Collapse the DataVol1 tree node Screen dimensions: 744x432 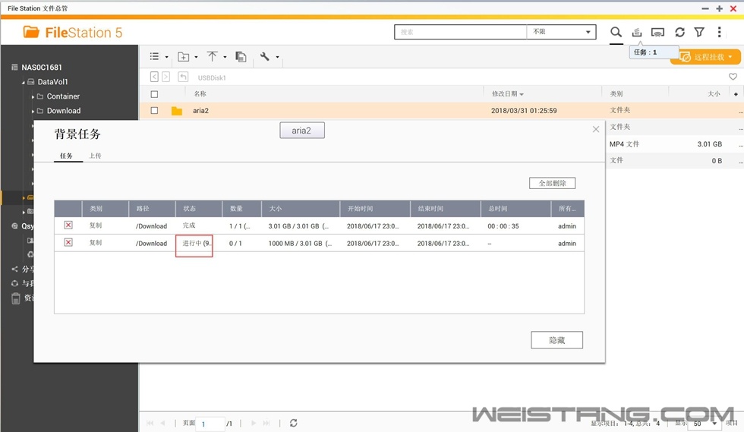coord(23,82)
